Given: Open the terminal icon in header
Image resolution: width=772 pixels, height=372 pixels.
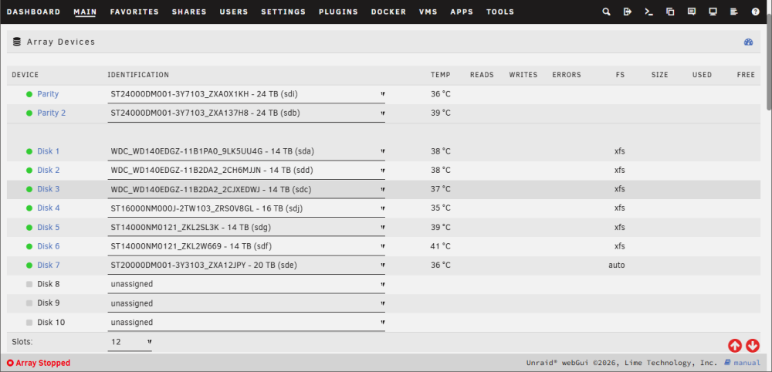Looking at the screenshot, I should click(649, 12).
